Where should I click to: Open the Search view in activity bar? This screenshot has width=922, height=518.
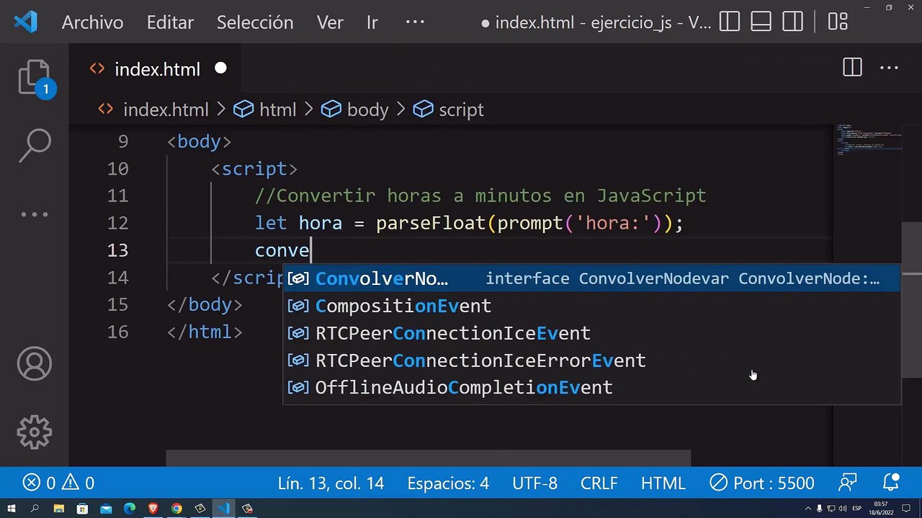[35, 145]
